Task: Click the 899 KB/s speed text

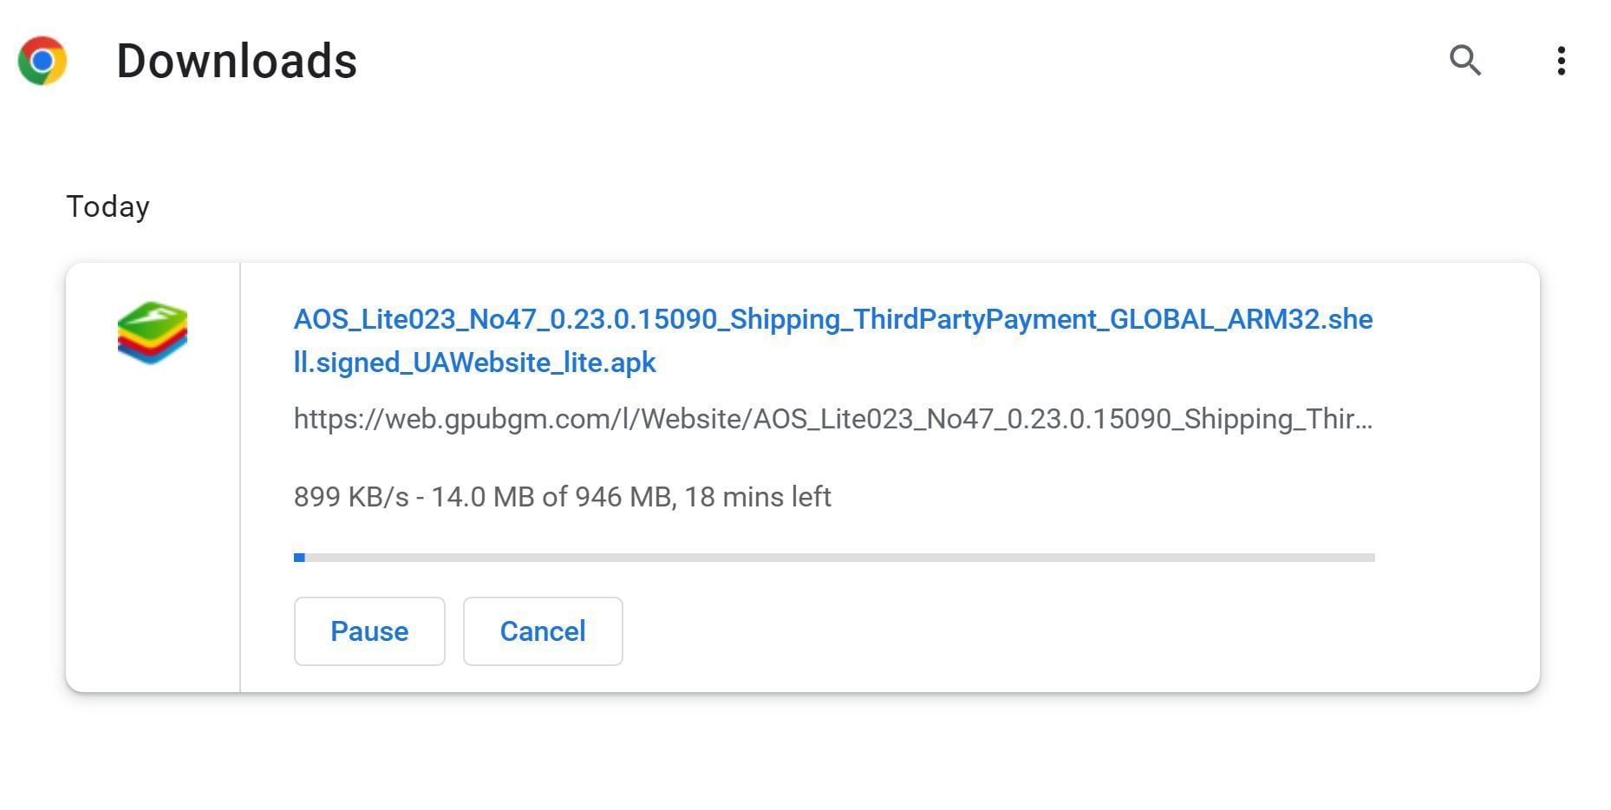Action: pos(351,498)
